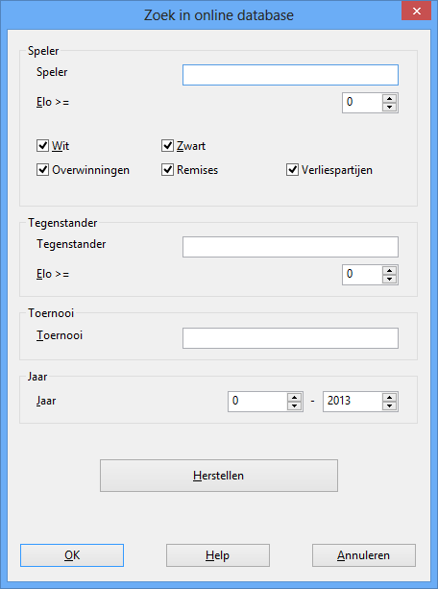The width and height of the screenshot is (438, 589).
Task: Decrease the Tegenstander Elo with down arrow
Action: click(390, 280)
